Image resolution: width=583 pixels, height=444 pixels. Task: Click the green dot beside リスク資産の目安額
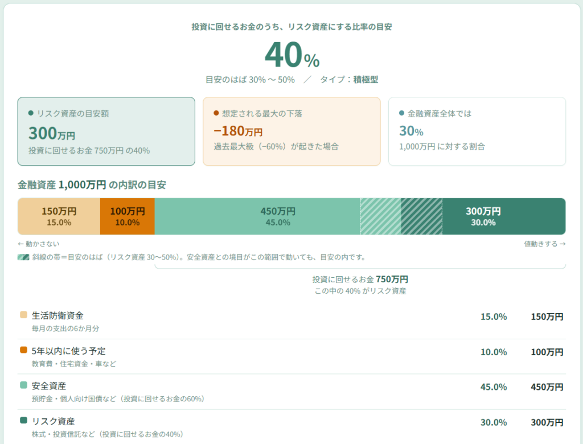(31, 113)
